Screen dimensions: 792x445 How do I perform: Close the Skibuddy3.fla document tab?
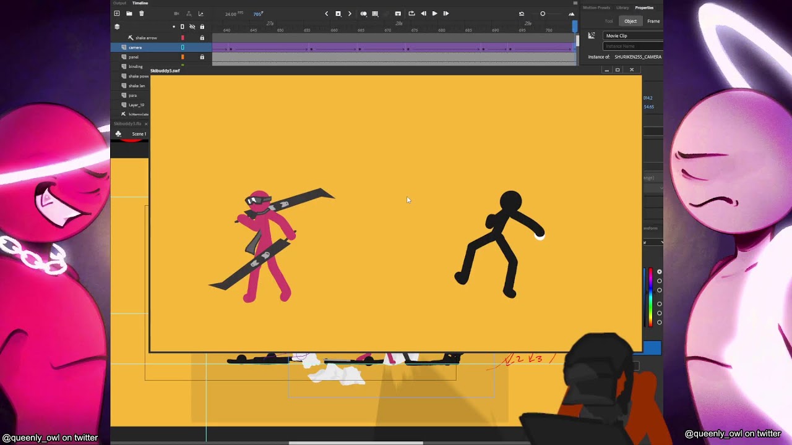[146, 124]
